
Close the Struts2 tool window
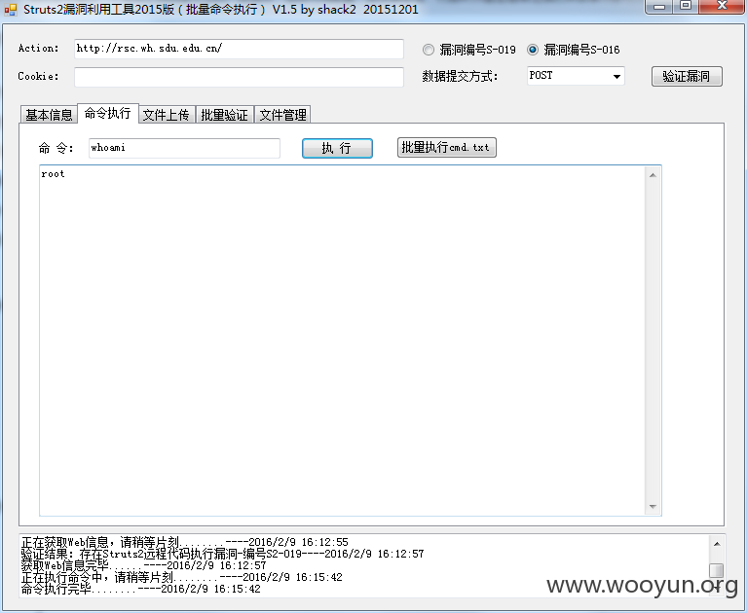722,7
